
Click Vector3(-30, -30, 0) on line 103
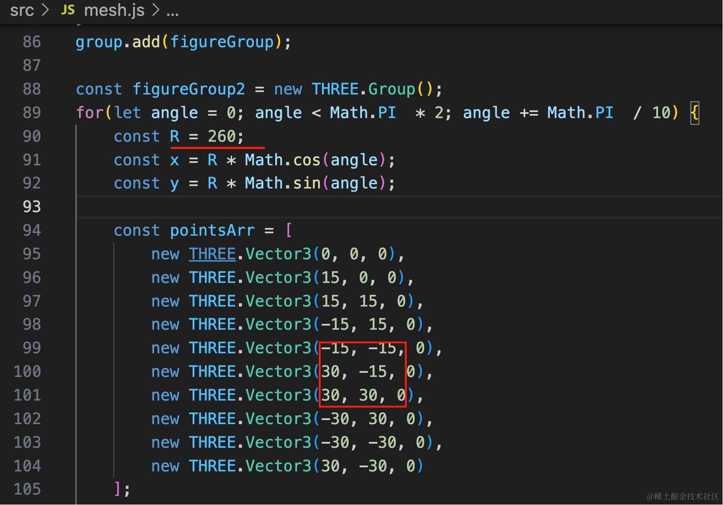(340, 442)
